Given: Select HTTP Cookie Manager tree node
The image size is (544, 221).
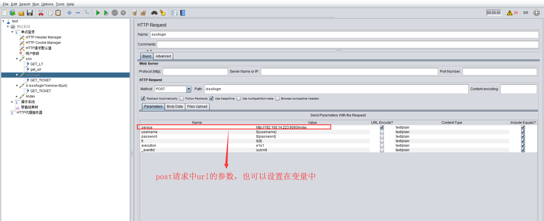Looking at the screenshot, I should (43, 43).
